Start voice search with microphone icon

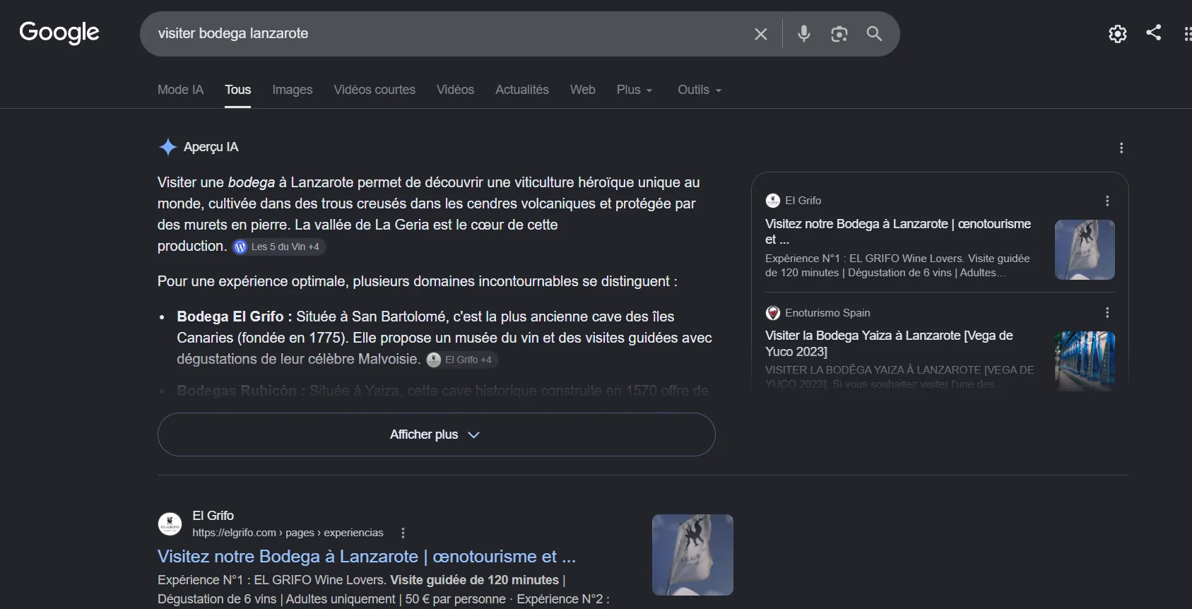click(804, 33)
